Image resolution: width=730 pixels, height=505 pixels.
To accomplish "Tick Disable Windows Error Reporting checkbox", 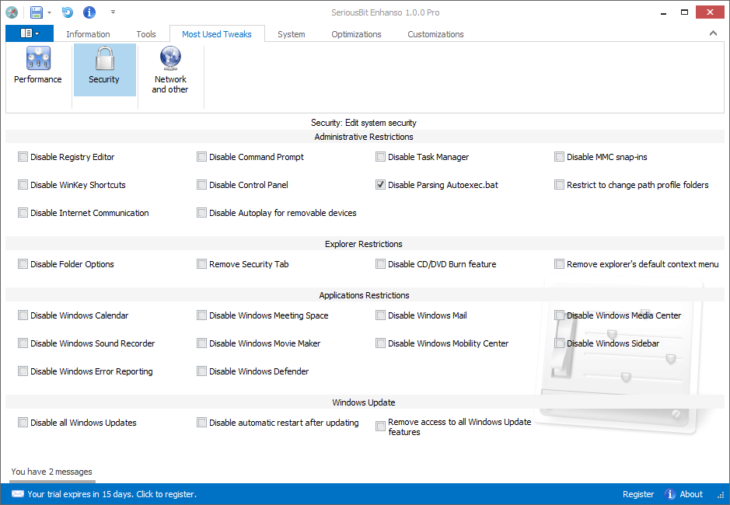I will pyautogui.click(x=23, y=371).
